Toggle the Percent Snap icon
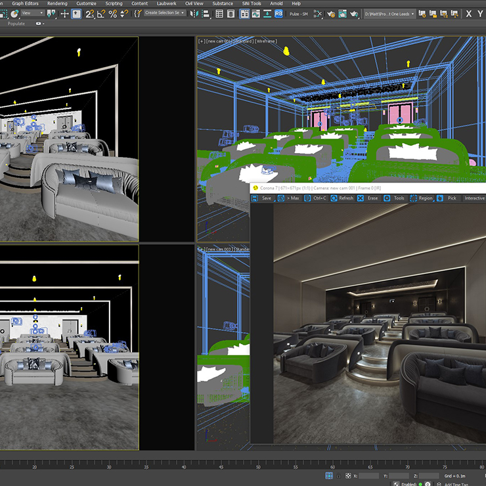Screen dimensions: 486x486 coord(113,14)
